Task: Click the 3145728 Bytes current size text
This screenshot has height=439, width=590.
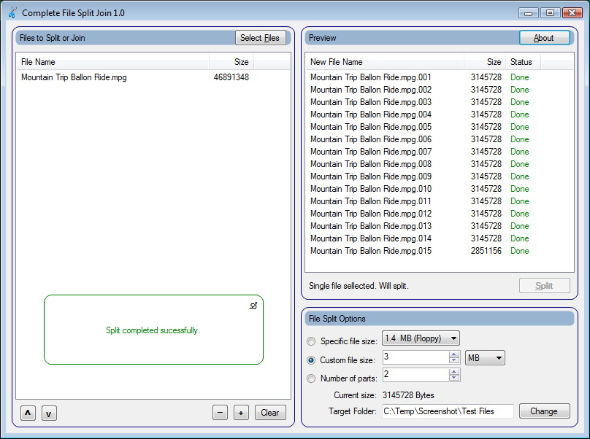Action: tap(408, 395)
